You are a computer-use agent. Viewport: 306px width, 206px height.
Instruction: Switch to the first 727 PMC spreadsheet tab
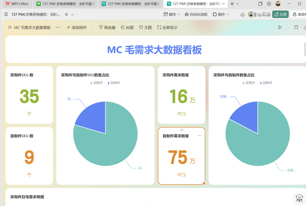[65, 4]
